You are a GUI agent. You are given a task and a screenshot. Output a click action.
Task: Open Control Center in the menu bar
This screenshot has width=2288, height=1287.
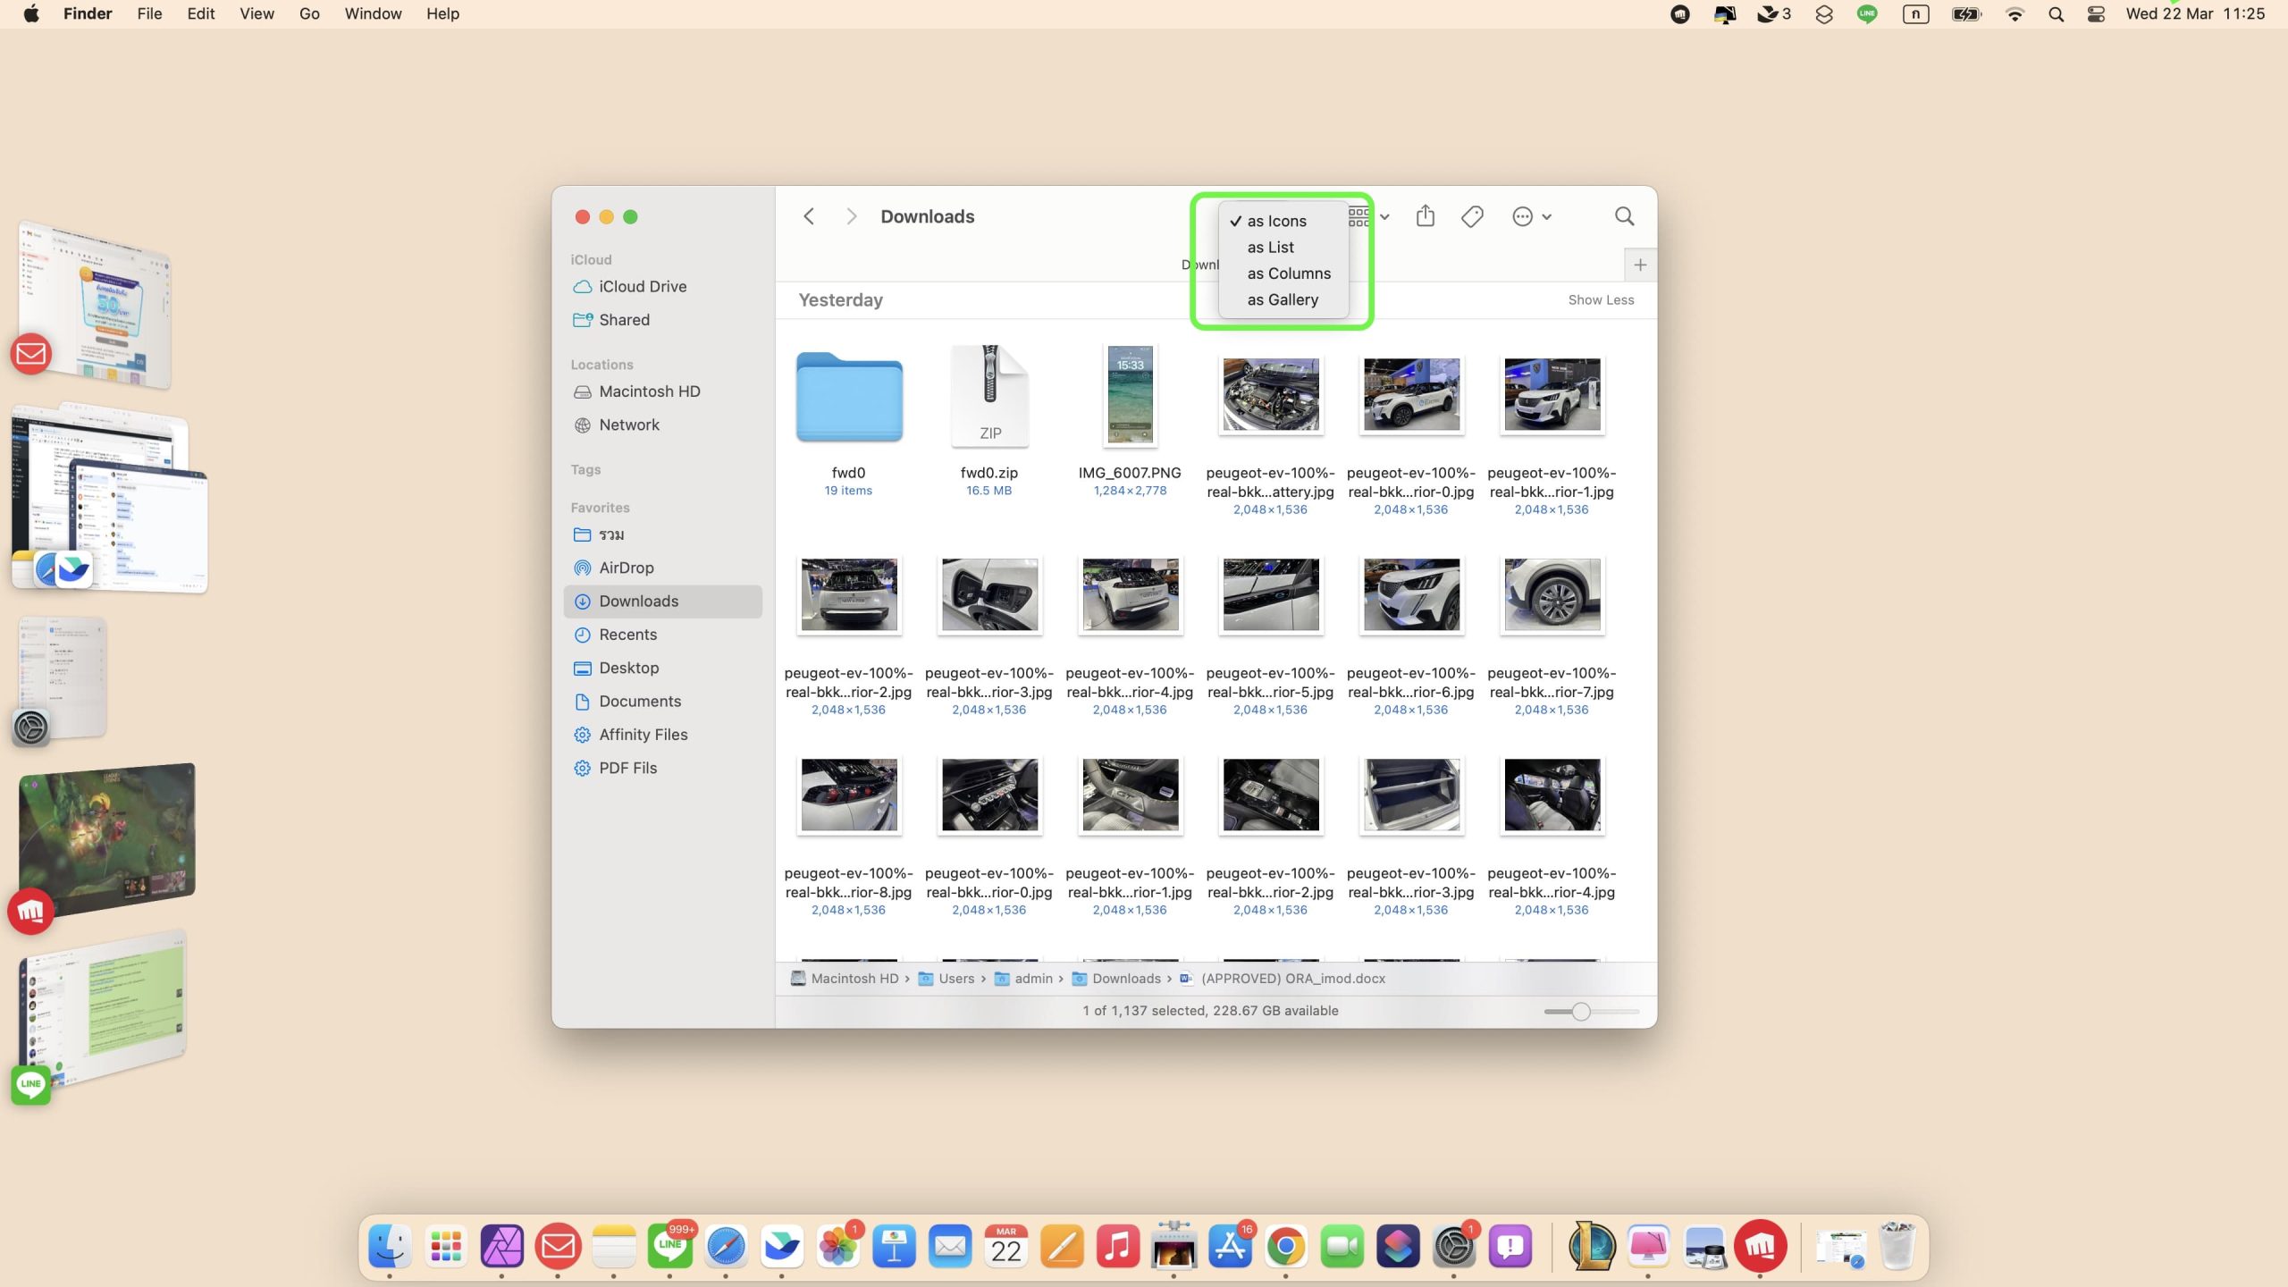(x=2095, y=14)
